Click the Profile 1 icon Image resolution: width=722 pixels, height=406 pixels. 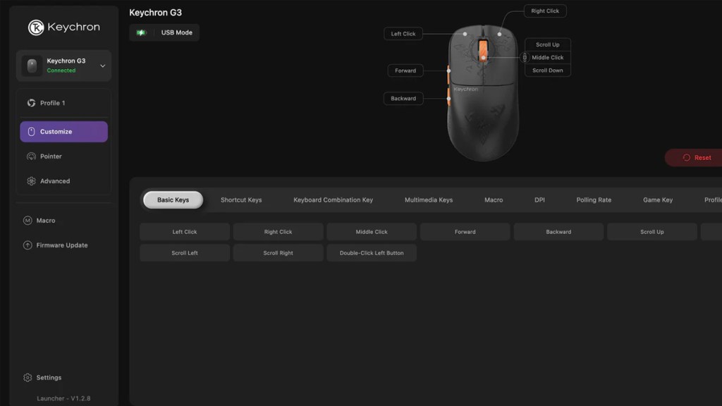tap(31, 103)
